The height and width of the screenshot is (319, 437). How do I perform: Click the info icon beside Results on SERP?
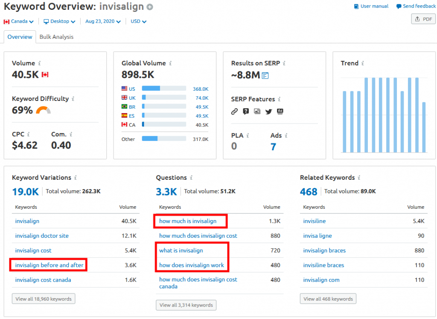coord(284,63)
